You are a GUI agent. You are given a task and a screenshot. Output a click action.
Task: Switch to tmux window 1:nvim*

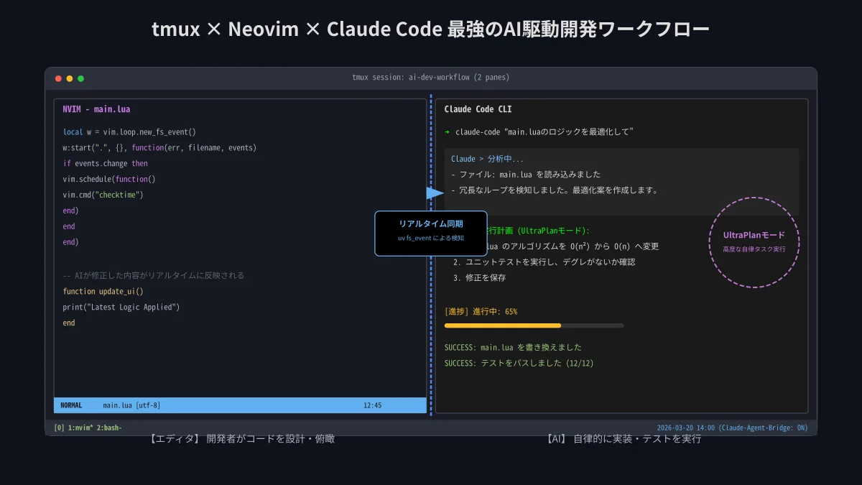click(80, 428)
